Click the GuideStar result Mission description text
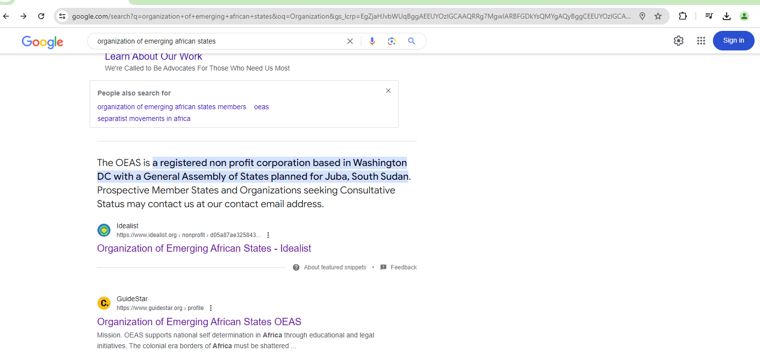Screen dimensions: 760x358 click(235, 340)
